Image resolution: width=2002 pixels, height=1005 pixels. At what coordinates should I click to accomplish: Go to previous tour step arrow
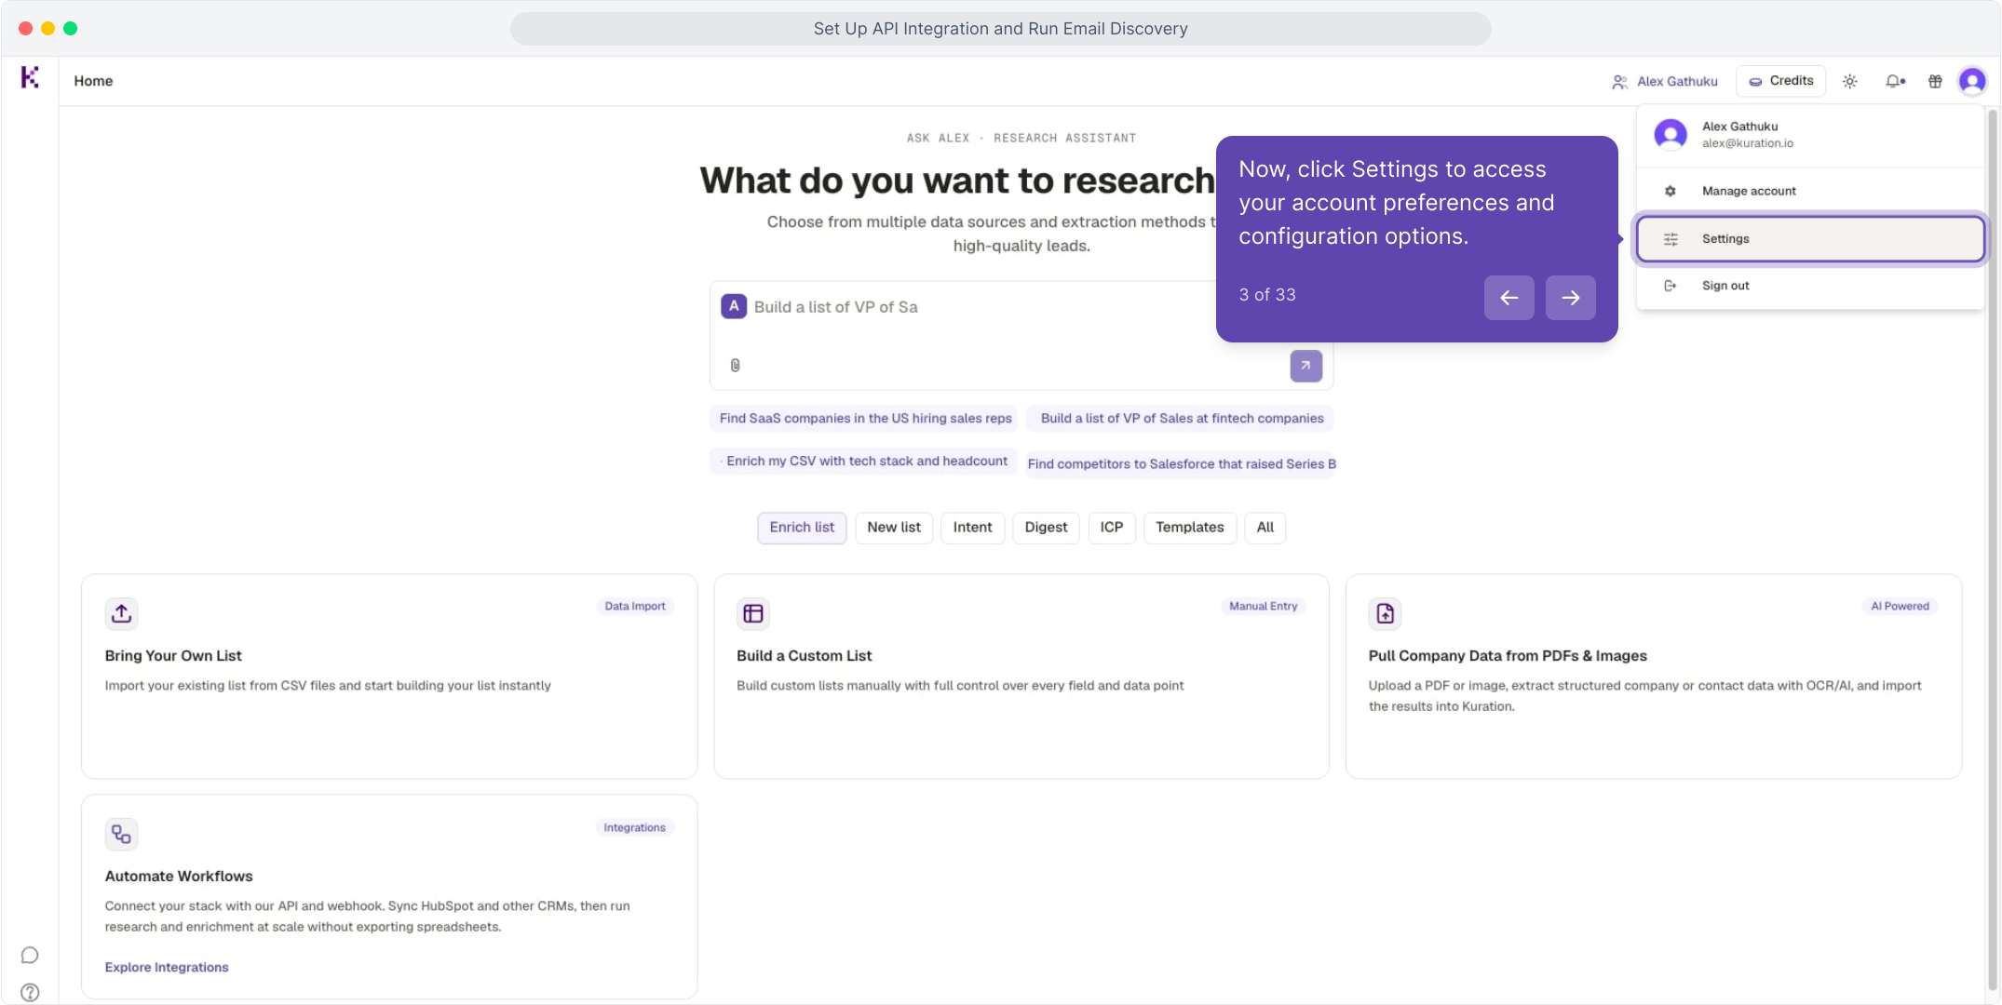(x=1508, y=298)
